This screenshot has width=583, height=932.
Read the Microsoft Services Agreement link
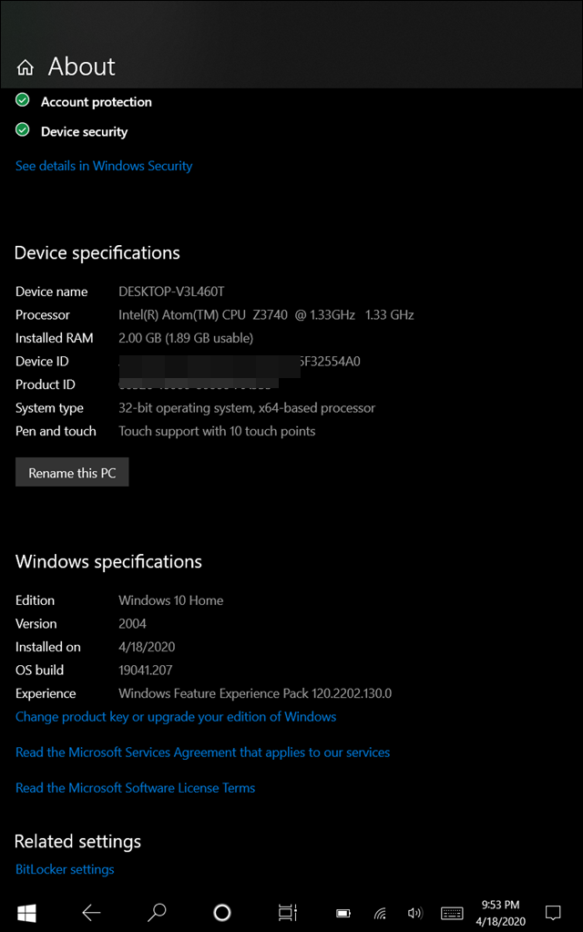(202, 753)
